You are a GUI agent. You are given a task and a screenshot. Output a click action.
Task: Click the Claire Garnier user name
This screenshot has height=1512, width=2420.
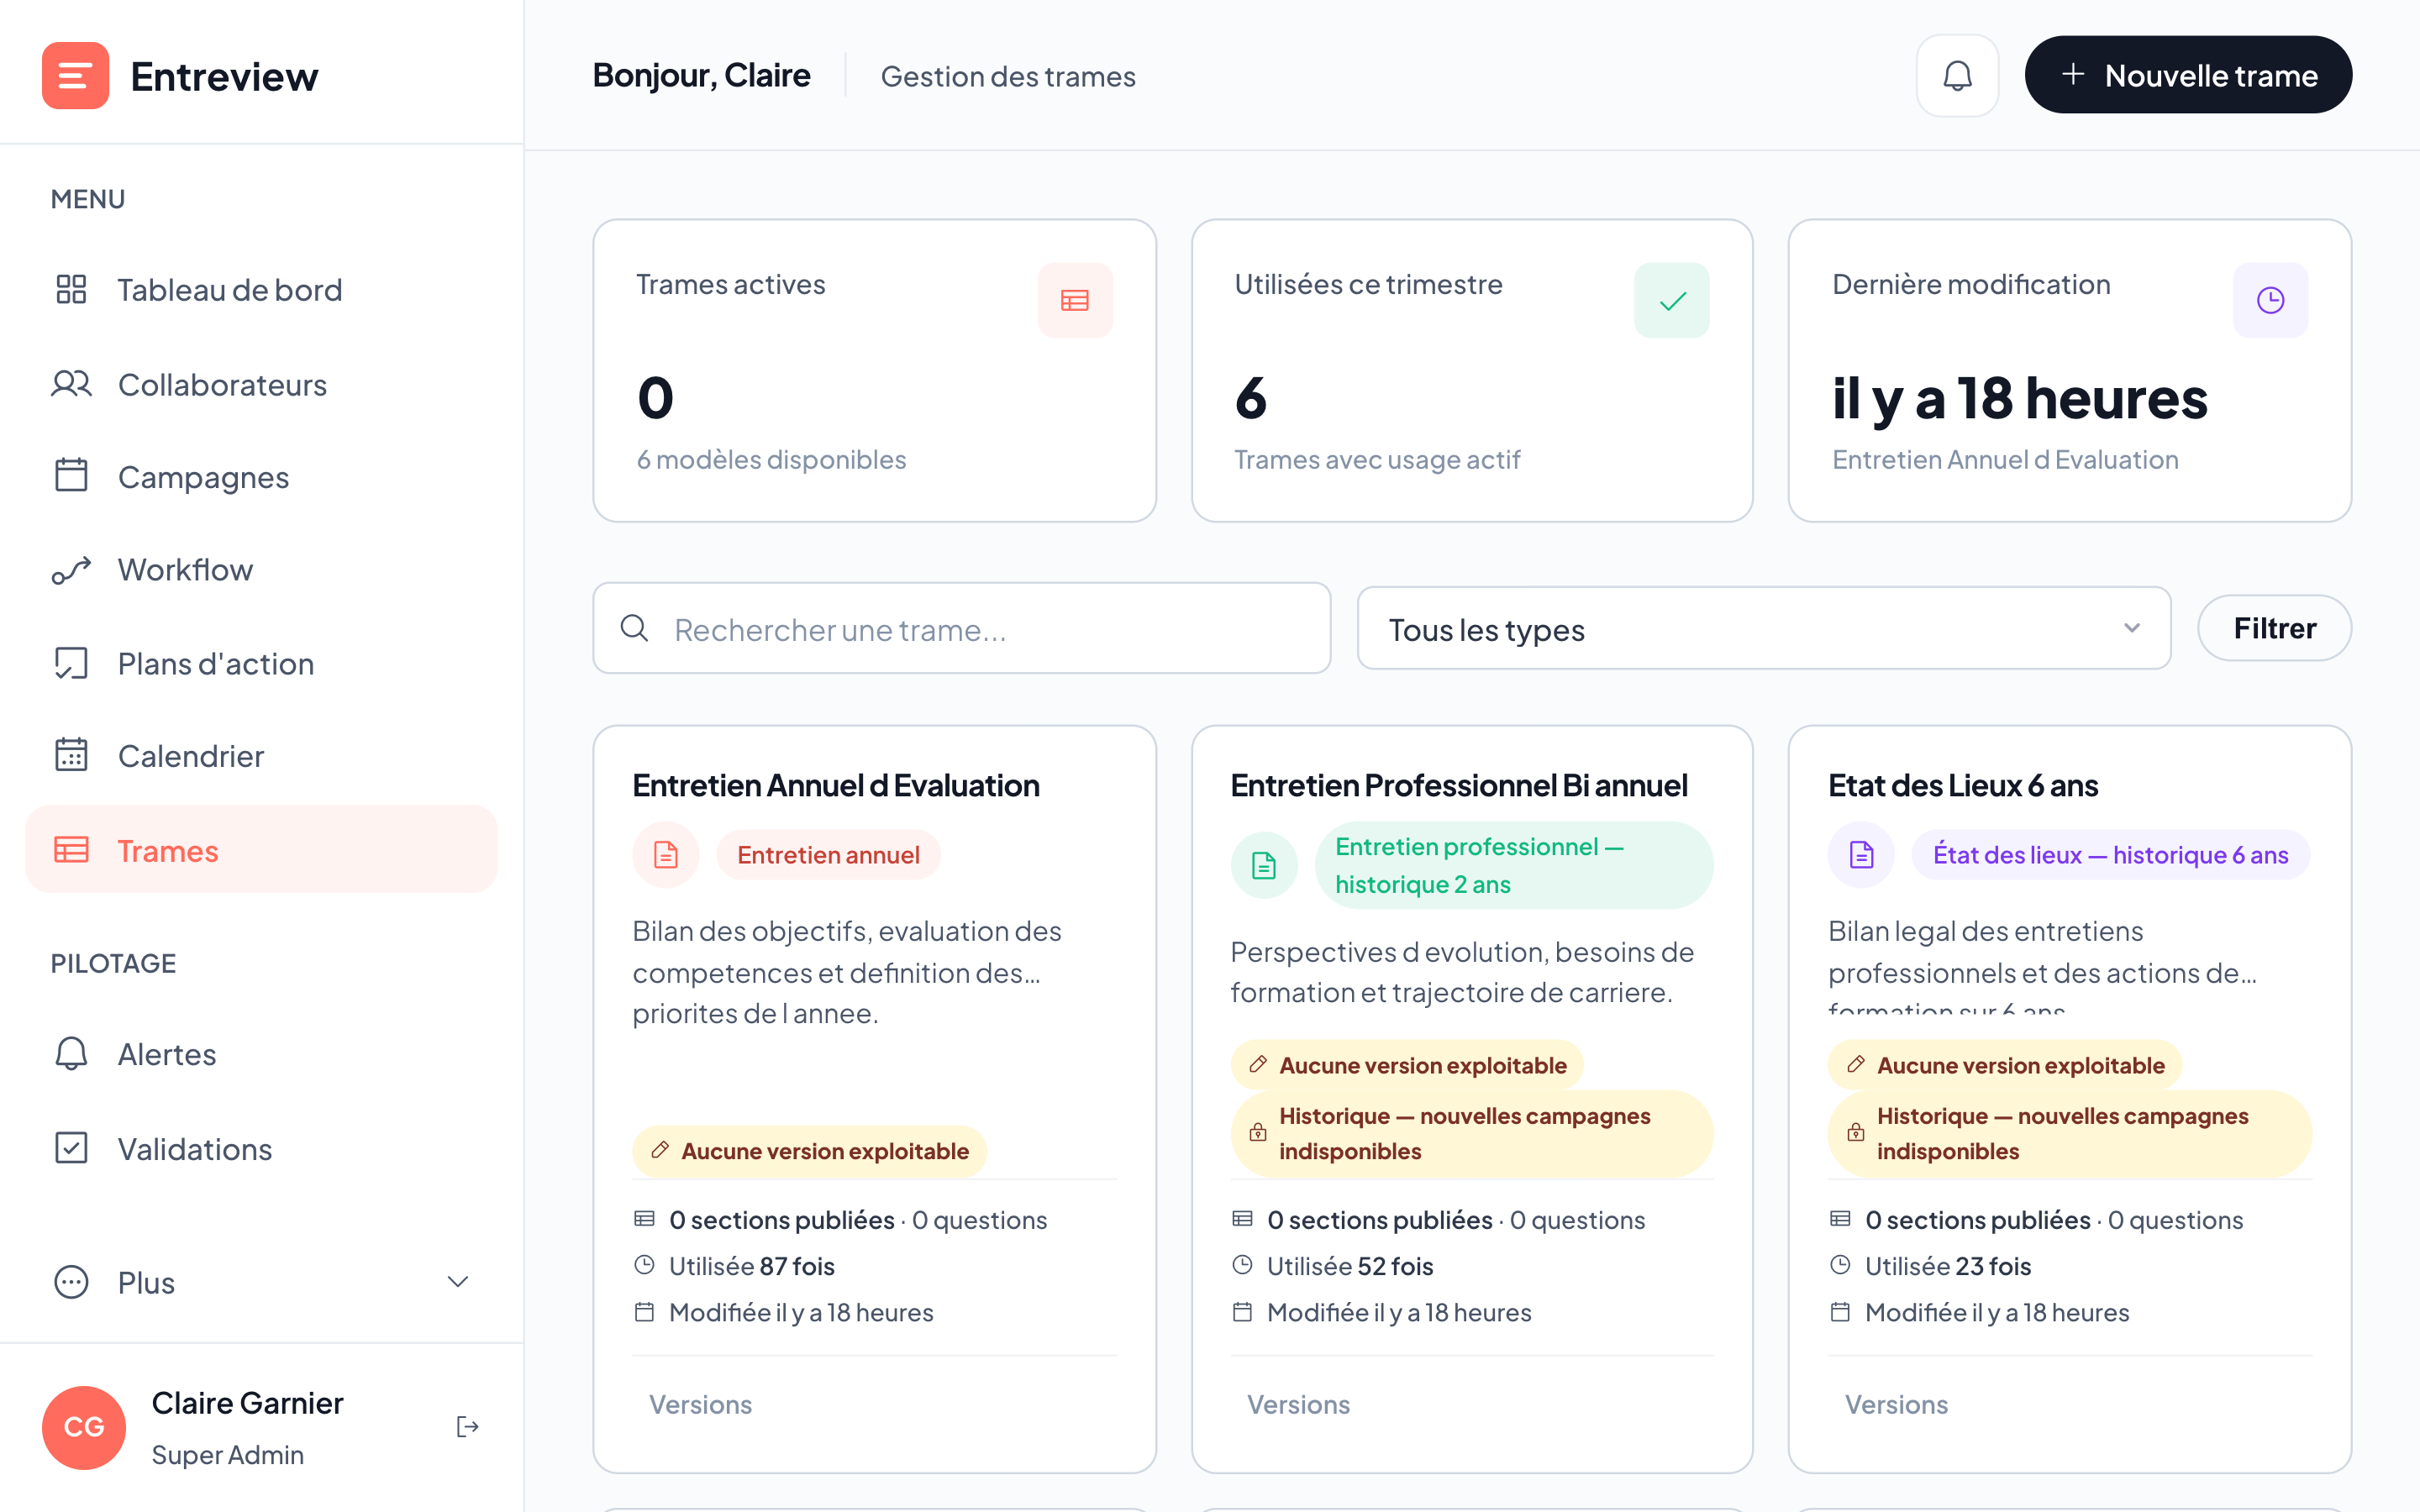click(x=247, y=1403)
